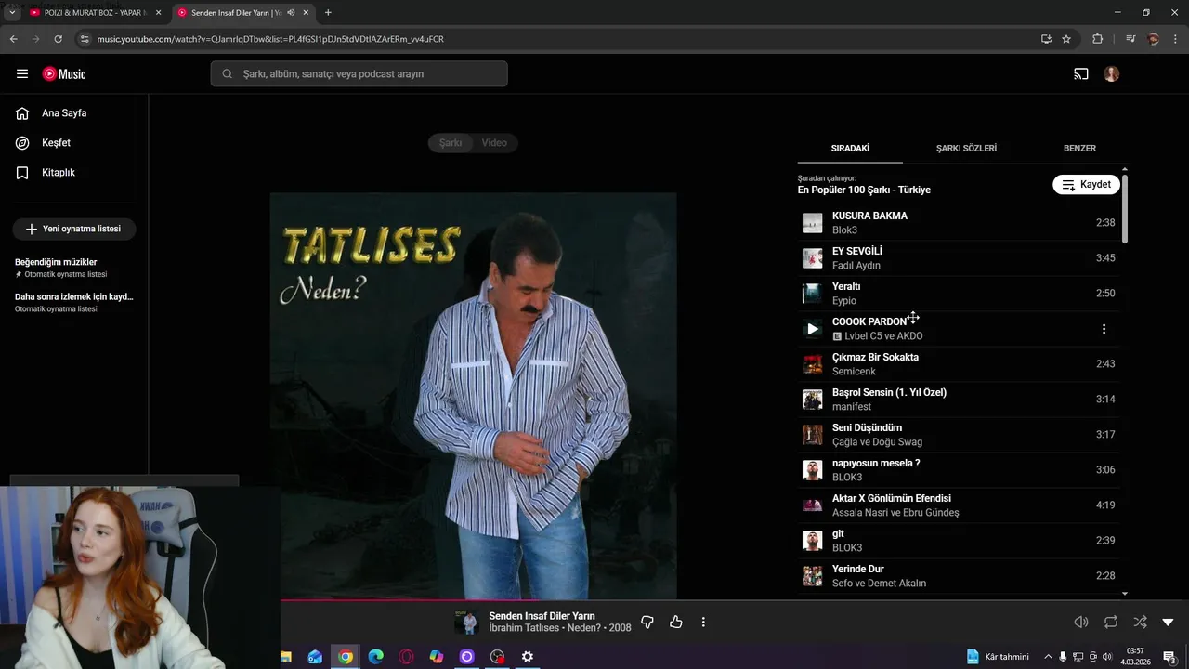The height and width of the screenshot is (669, 1189).
Task: Switch to the BENZER tab
Action: tap(1079, 149)
